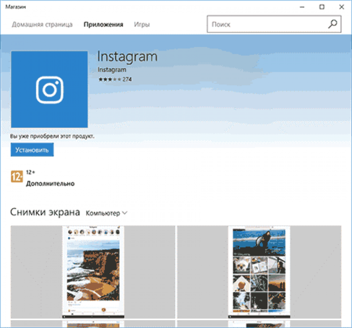The width and height of the screenshot is (352, 328).
Task: Click the Снимки экрана heading
Action: tap(45, 212)
